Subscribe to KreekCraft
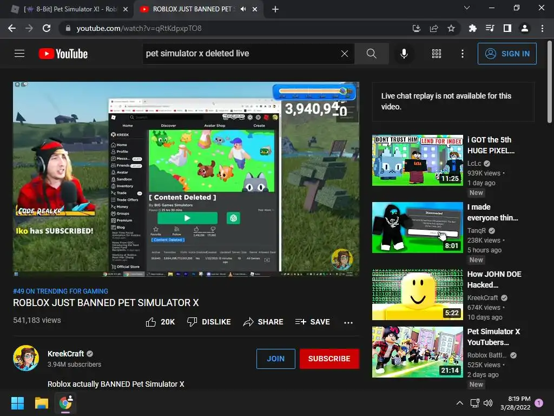This screenshot has width=554, height=416. 329,359
